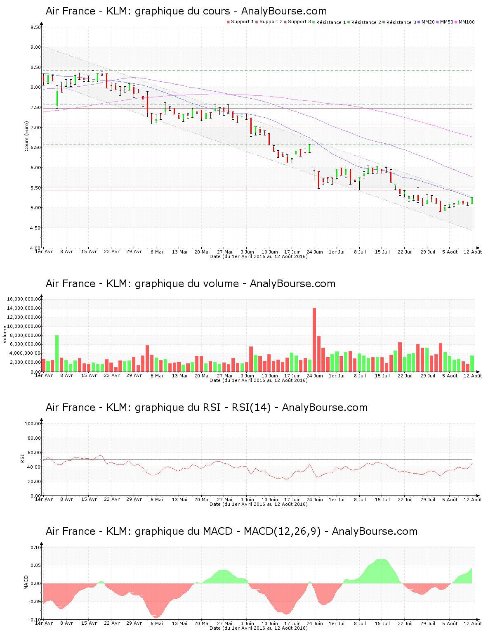Click '20 Mai' date on MACD chart
This screenshot has height=640, width=495.
click(202, 623)
